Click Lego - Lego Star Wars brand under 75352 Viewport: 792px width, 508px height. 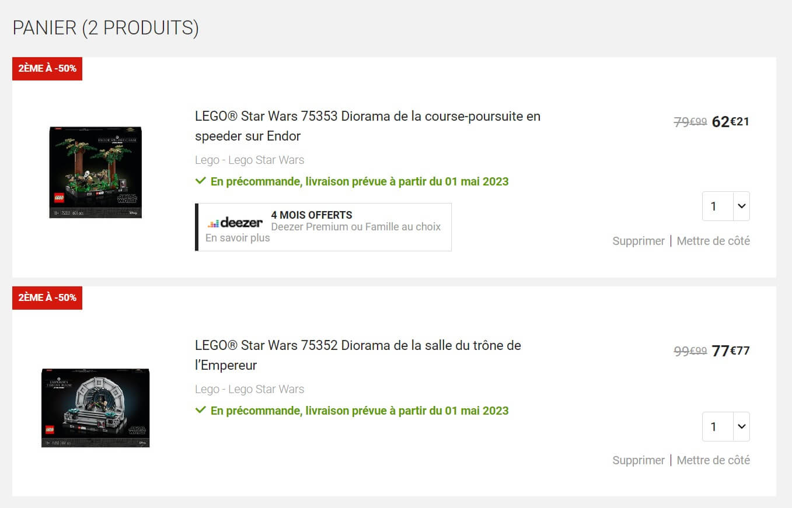tap(249, 389)
